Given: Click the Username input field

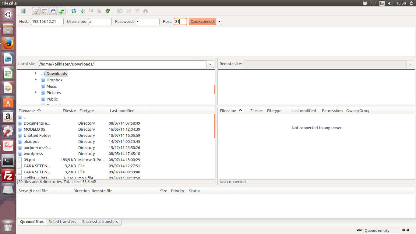Looking at the screenshot, I should click(x=100, y=22).
